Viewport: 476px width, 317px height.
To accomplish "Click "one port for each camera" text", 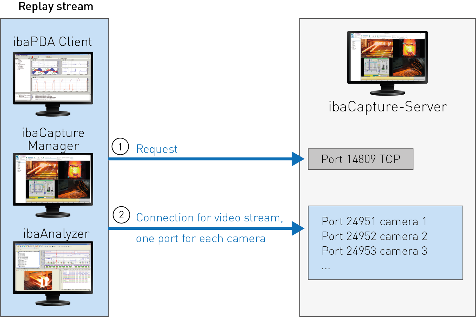I will click(201, 239).
